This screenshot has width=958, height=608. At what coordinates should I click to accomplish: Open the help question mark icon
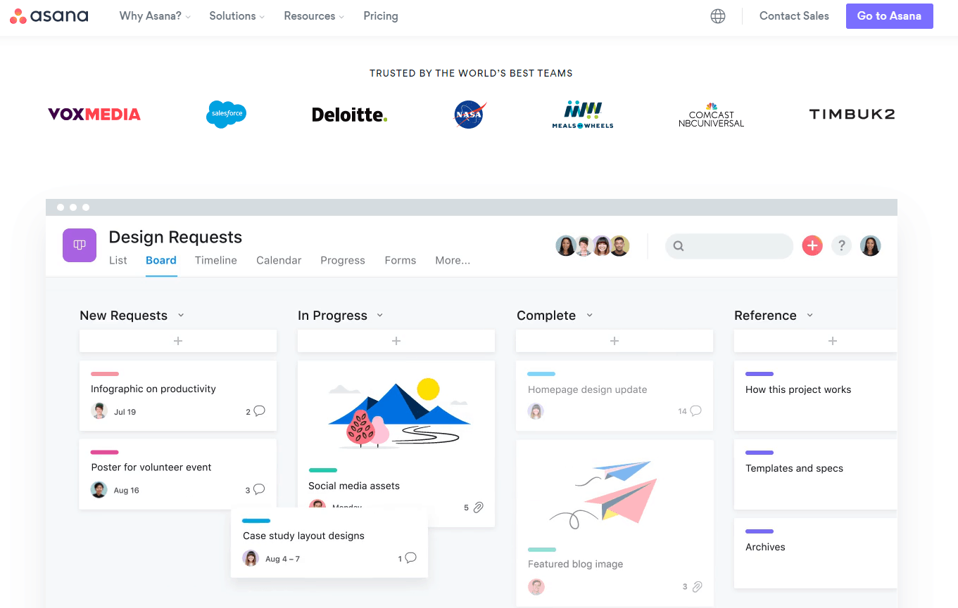pyautogui.click(x=841, y=245)
